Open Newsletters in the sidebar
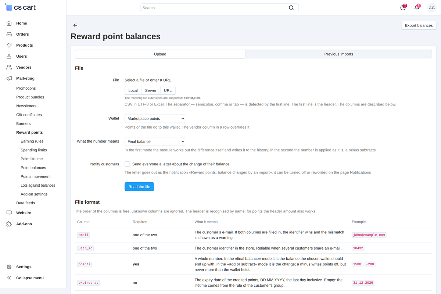Screen dimensions: 441x294 tap(26, 106)
